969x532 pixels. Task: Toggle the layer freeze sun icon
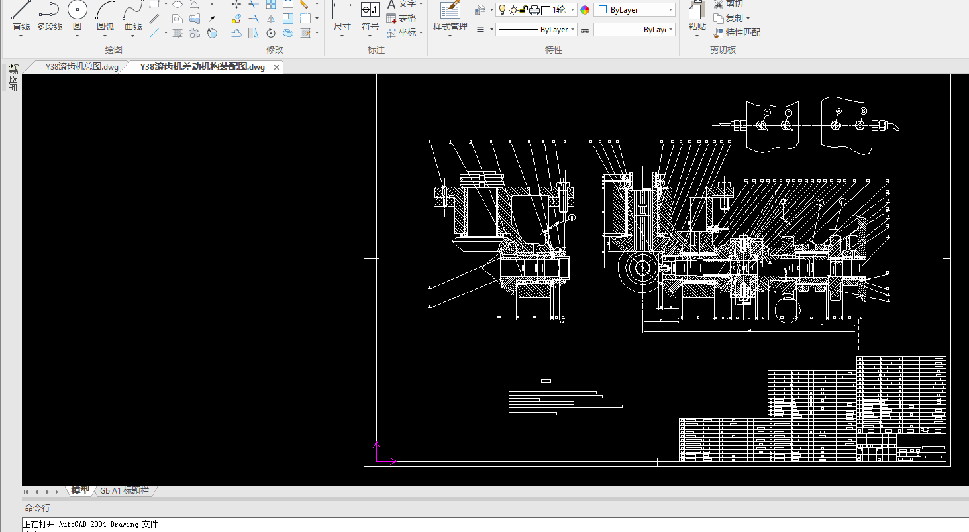coord(513,10)
